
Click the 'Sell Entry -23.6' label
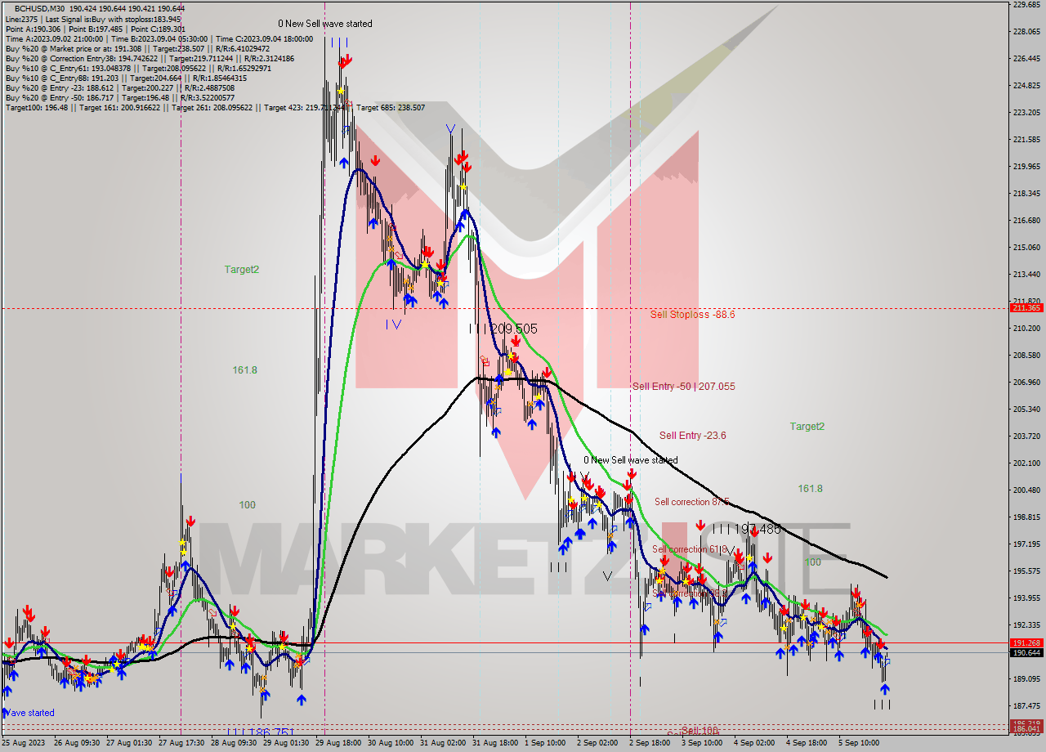[x=692, y=436]
